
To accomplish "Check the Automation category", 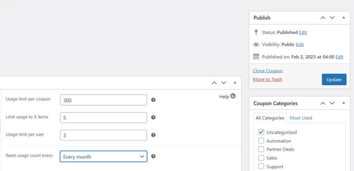I will pos(261,141).
